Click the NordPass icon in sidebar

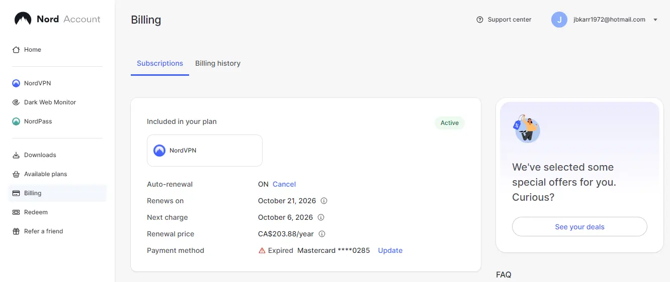[16, 121]
